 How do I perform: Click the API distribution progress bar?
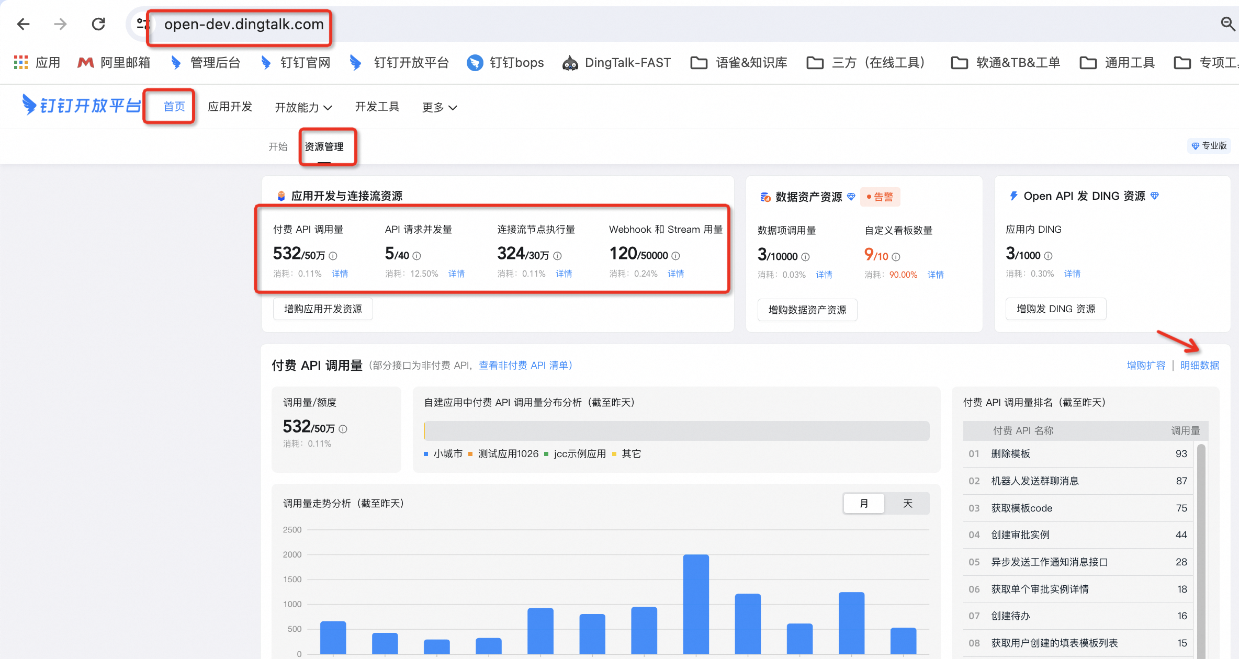[x=677, y=431]
